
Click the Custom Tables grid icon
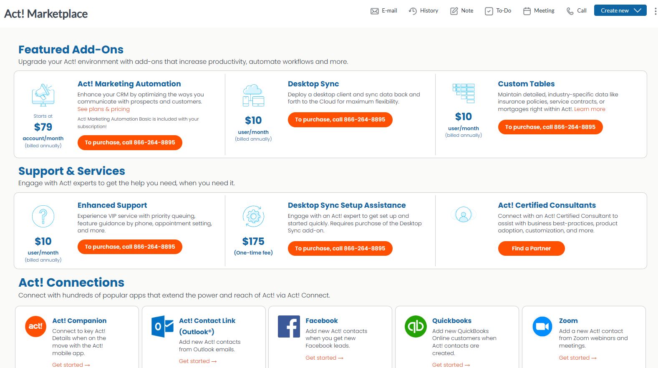click(x=464, y=93)
